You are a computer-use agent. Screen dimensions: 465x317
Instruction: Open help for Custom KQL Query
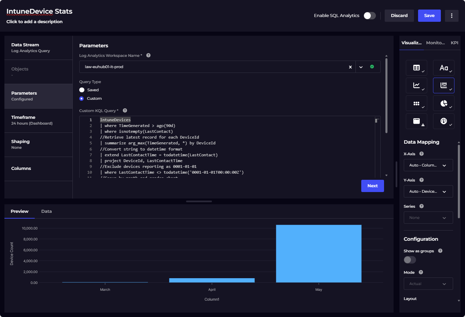(125, 110)
